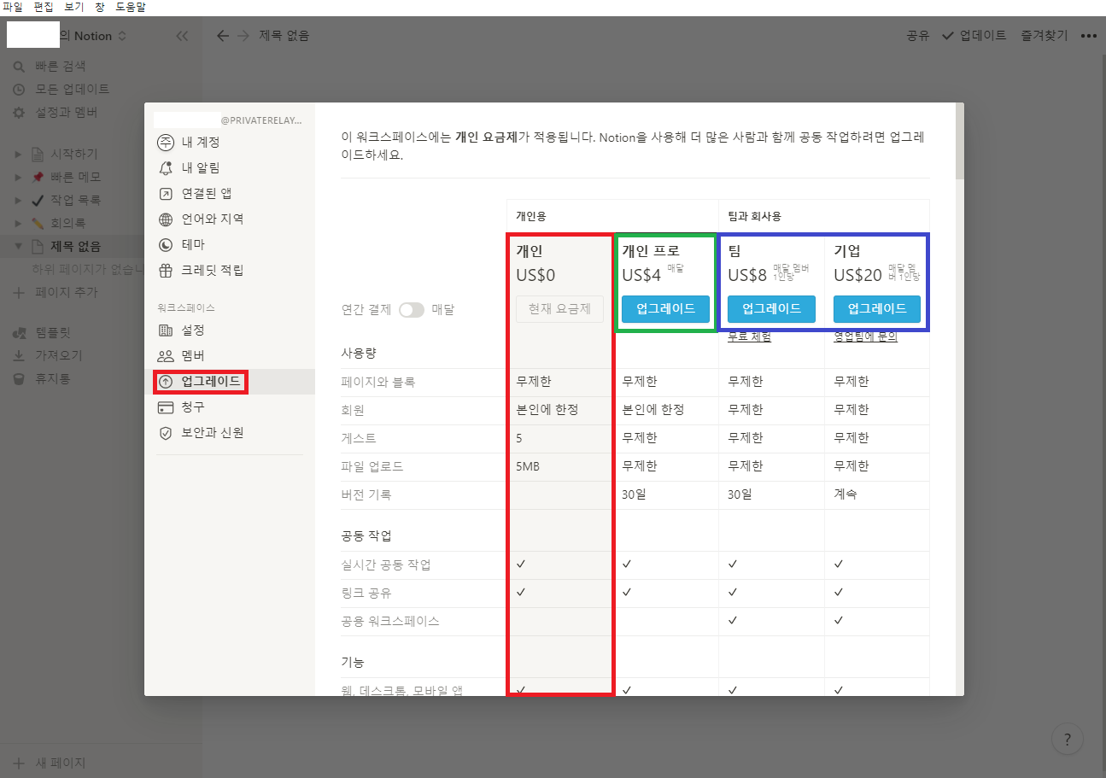Open the help question mark button

(1068, 740)
